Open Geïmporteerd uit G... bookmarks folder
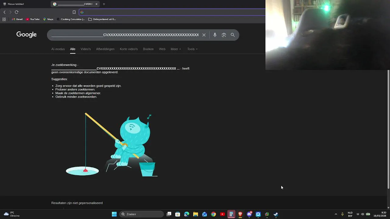The width and height of the screenshot is (390, 219). [102, 19]
